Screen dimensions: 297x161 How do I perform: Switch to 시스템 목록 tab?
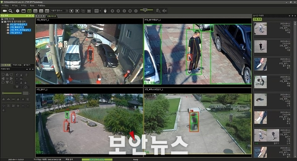[6, 65]
